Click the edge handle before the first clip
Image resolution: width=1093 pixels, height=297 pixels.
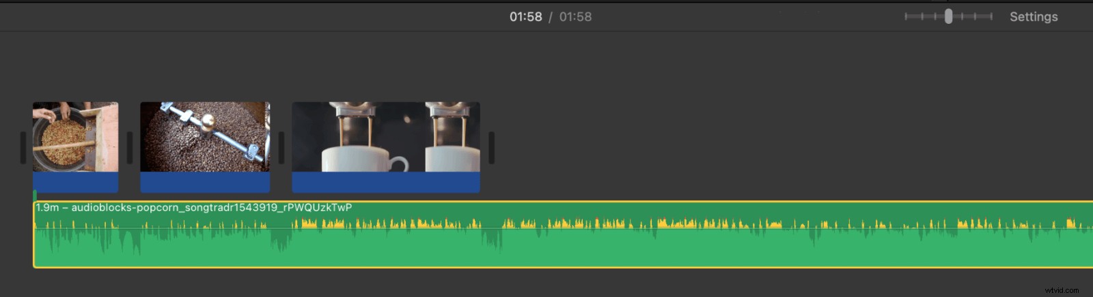click(23, 147)
